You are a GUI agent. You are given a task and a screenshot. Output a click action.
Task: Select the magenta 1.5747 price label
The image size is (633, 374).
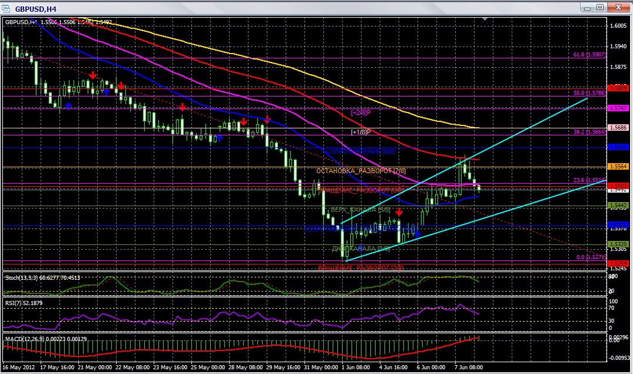point(618,108)
